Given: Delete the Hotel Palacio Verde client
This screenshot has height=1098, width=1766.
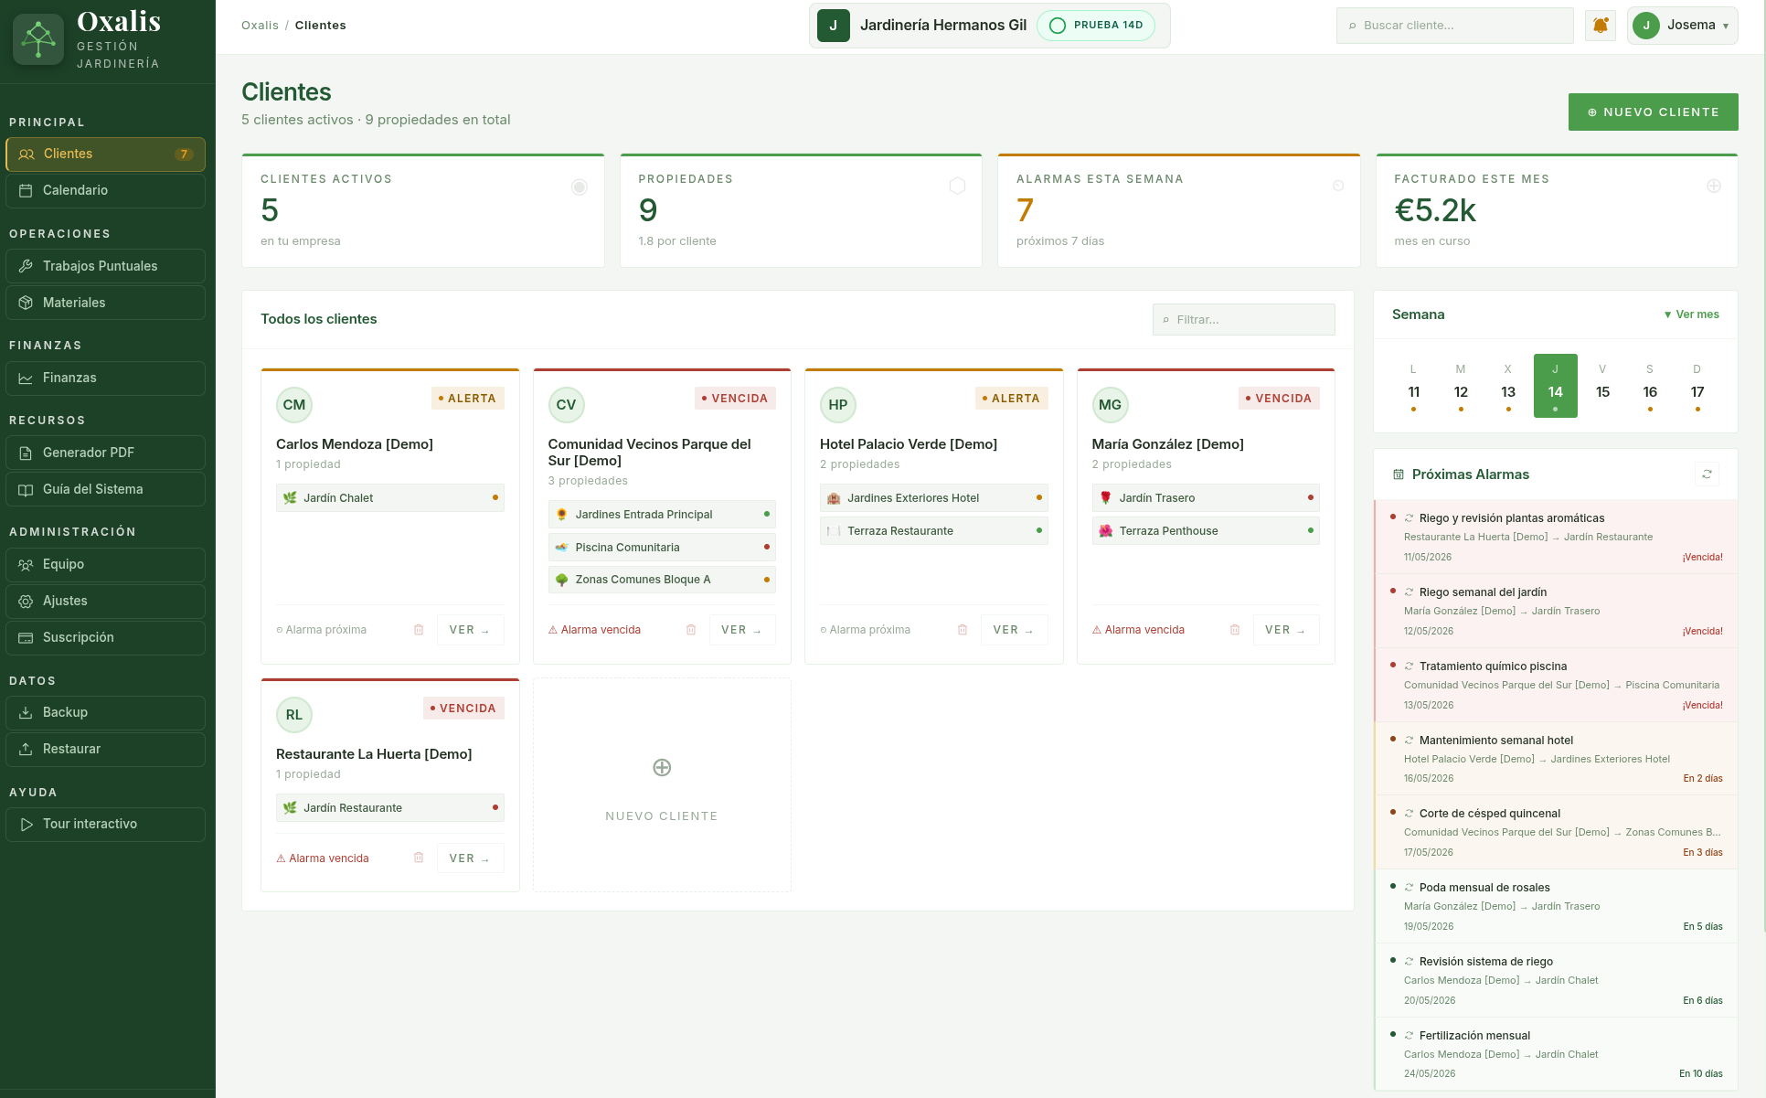Looking at the screenshot, I should tap(963, 630).
